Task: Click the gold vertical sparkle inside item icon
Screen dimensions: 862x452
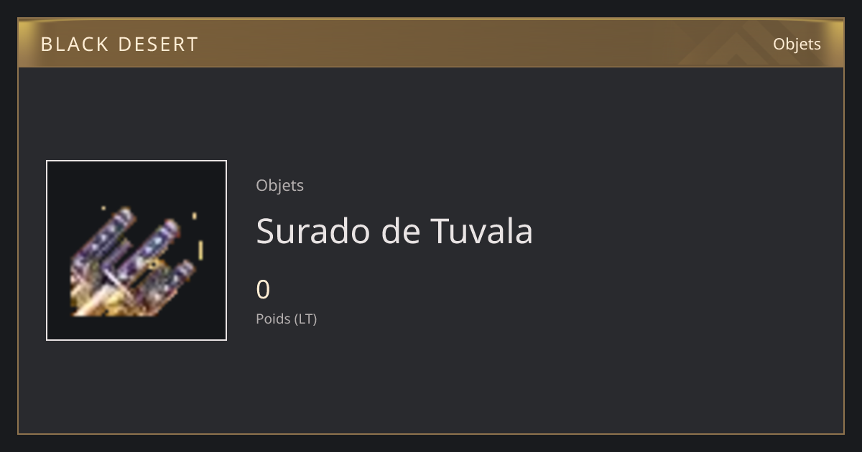Action: tap(200, 250)
